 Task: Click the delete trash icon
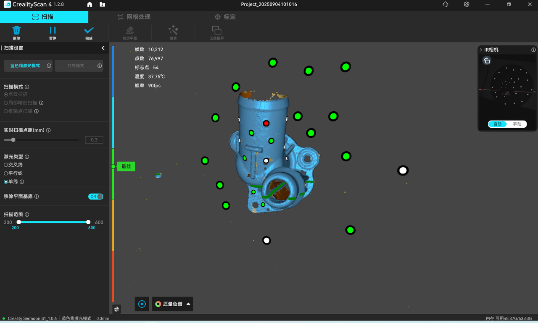coord(16,31)
